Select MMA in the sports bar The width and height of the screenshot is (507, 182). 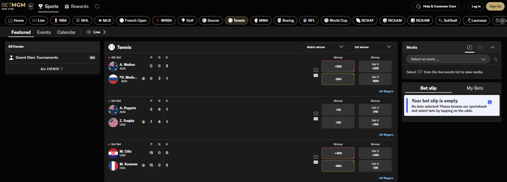click(261, 20)
